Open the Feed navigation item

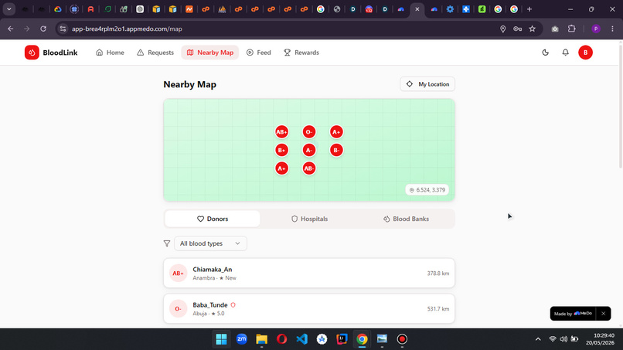point(259,53)
